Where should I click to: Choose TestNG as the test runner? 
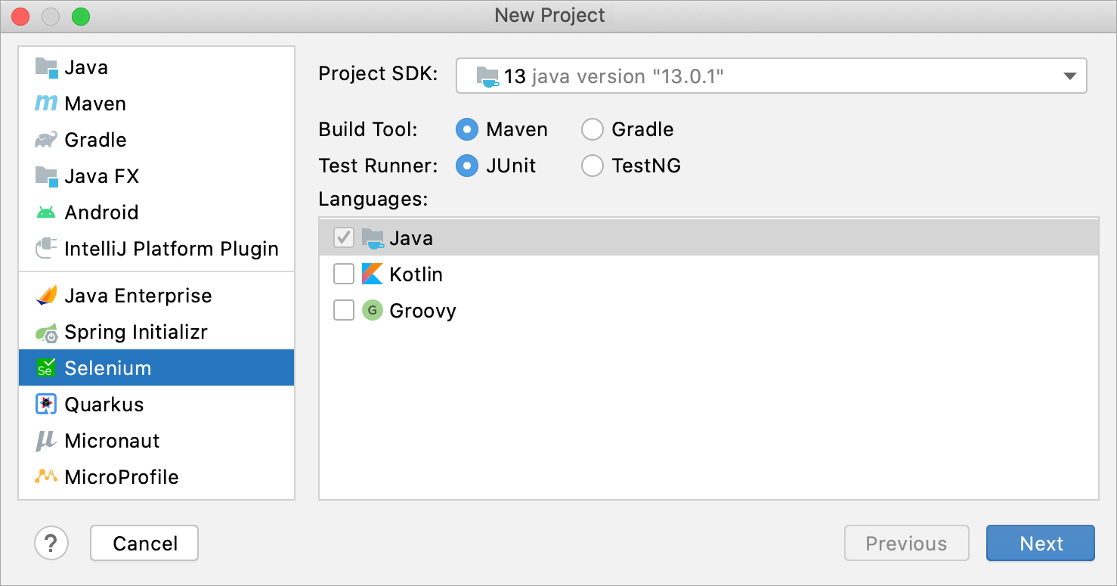point(593,166)
